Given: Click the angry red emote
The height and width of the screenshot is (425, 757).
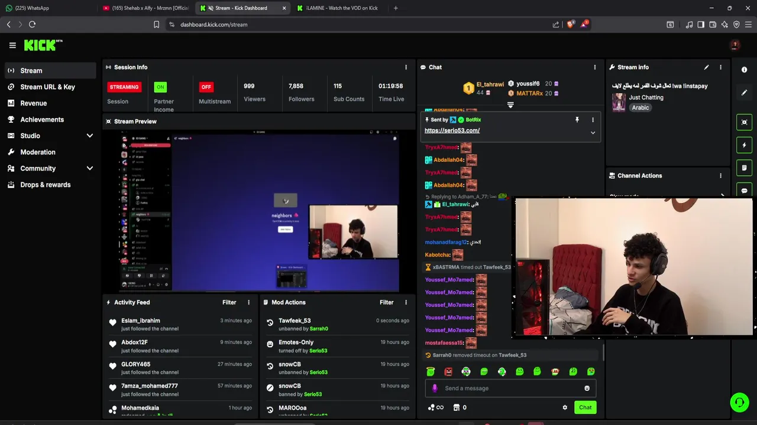Looking at the screenshot, I should pyautogui.click(x=448, y=372).
